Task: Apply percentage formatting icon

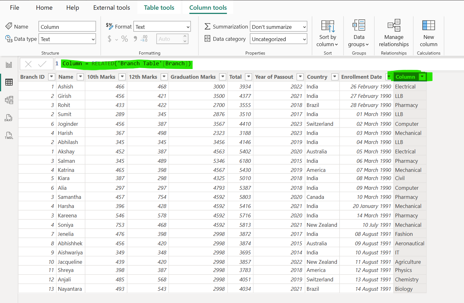Action: coord(124,39)
